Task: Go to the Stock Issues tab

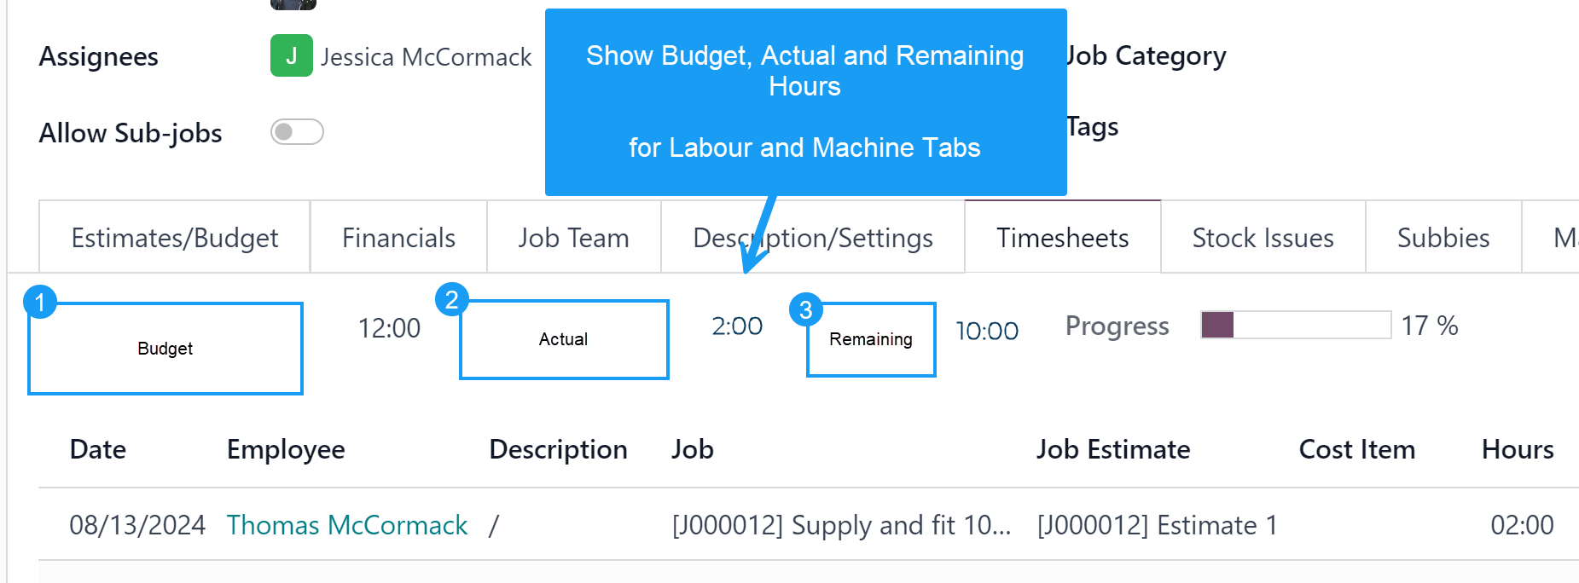Action: pyautogui.click(x=1263, y=238)
